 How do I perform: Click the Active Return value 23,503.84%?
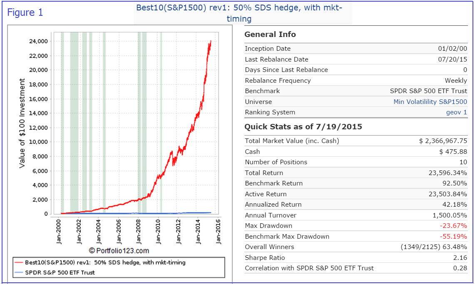coord(448,194)
